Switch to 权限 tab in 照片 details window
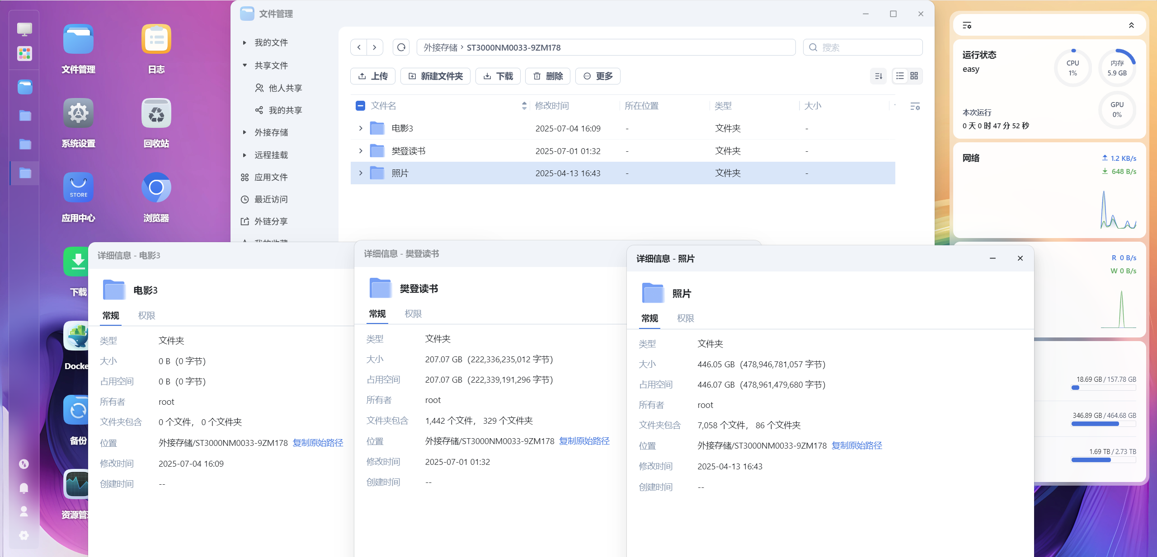Image resolution: width=1157 pixels, height=557 pixels. point(686,318)
